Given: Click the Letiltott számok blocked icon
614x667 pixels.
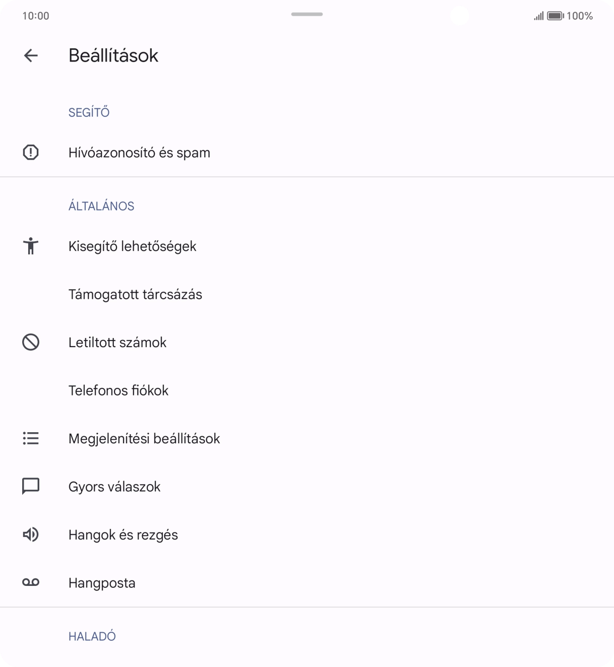Looking at the screenshot, I should (31, 342).
